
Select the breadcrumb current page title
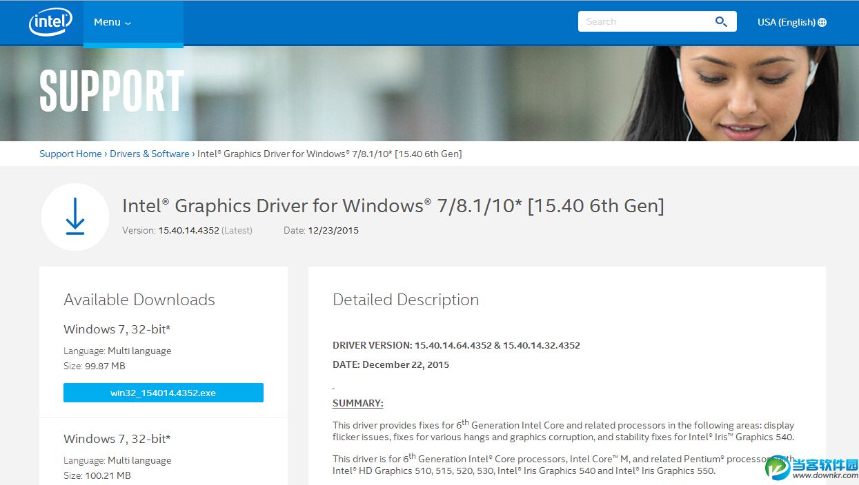pos(330,154)
